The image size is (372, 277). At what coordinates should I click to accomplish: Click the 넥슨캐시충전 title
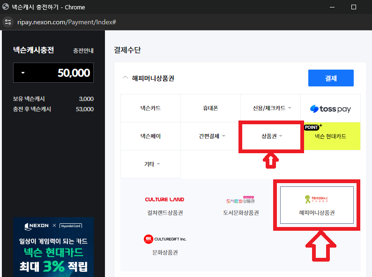pyautogui.click(x=33, y=50)
